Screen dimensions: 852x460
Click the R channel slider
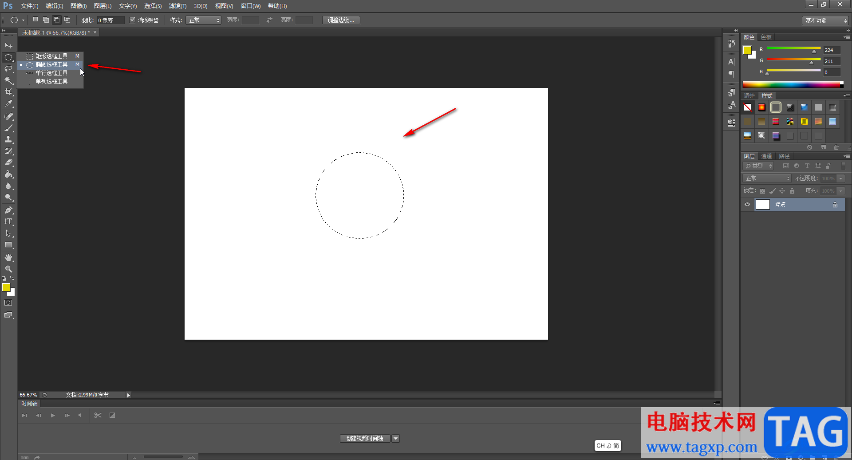(793, 48)
